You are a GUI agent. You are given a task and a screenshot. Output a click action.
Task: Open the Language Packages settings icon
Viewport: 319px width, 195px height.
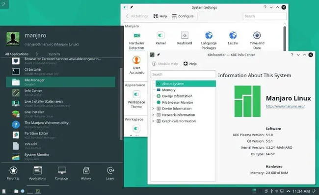click(209, 41)
